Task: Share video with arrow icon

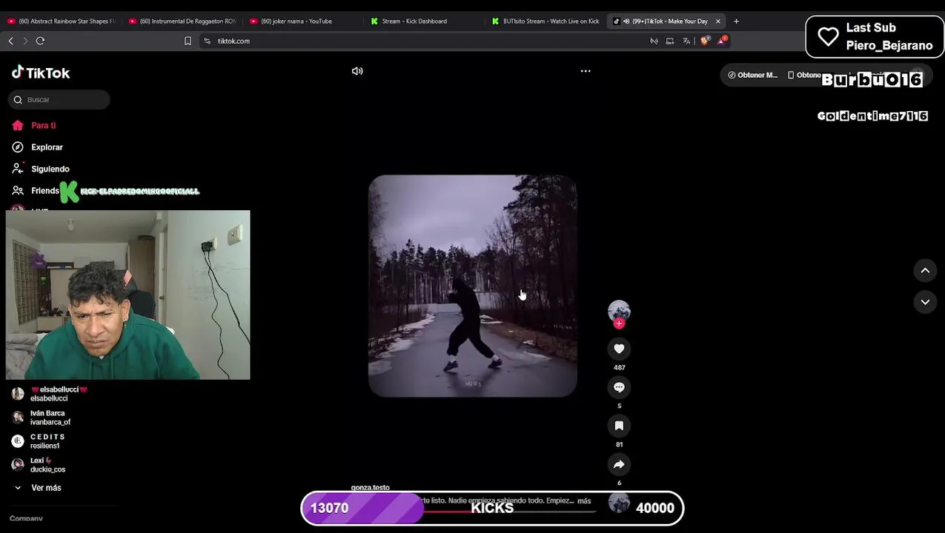Action: 619,464
